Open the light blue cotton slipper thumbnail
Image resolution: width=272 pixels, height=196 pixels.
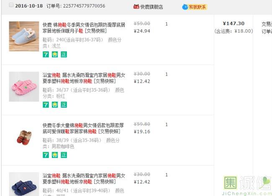(x=24, y=36)
